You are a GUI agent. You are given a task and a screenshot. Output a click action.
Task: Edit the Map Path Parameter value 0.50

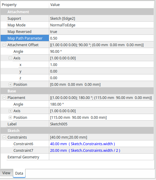tap(101, 38)
